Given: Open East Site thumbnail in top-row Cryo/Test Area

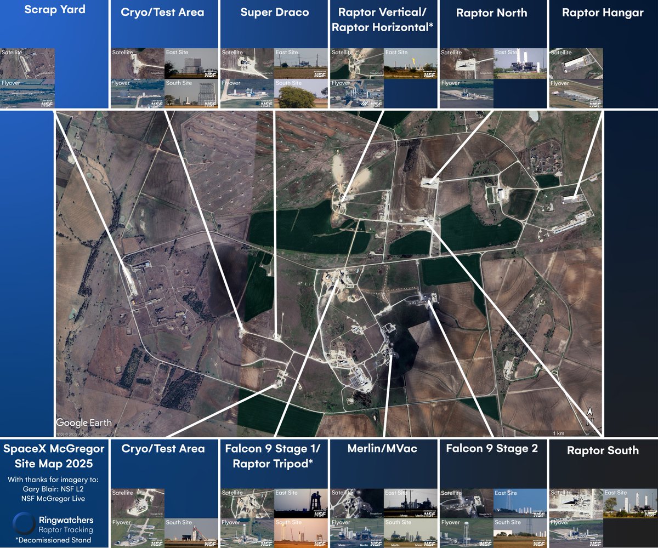Looking at the screenshot, I should click(x=191, y=64).
